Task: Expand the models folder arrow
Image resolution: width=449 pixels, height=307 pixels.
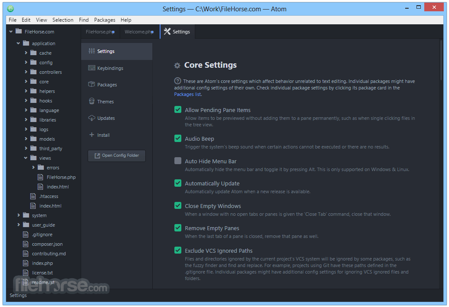Action: 26,139
